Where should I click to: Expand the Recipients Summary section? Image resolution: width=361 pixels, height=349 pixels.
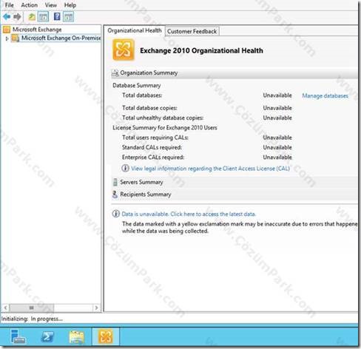pos(235,194)
